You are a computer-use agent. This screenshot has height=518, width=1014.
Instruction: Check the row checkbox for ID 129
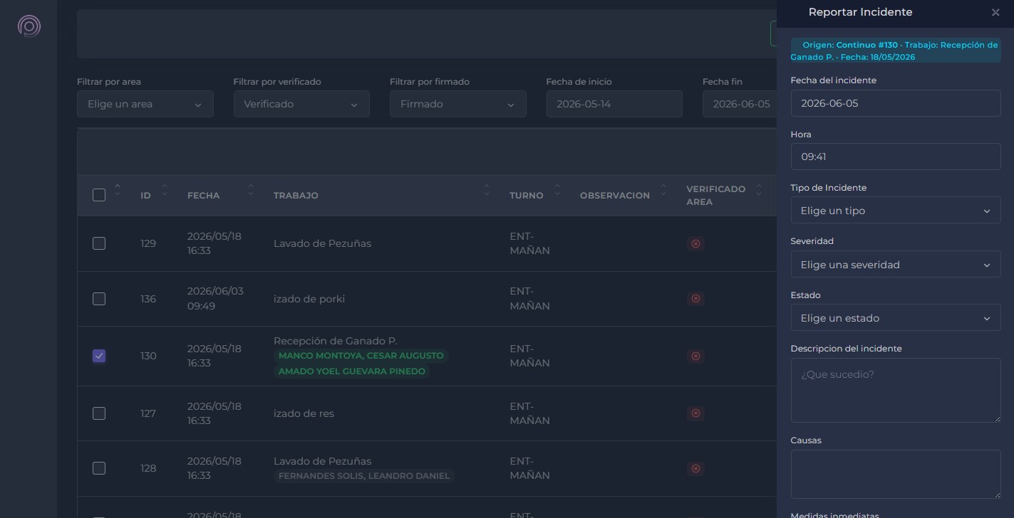[x=99, y=243]
